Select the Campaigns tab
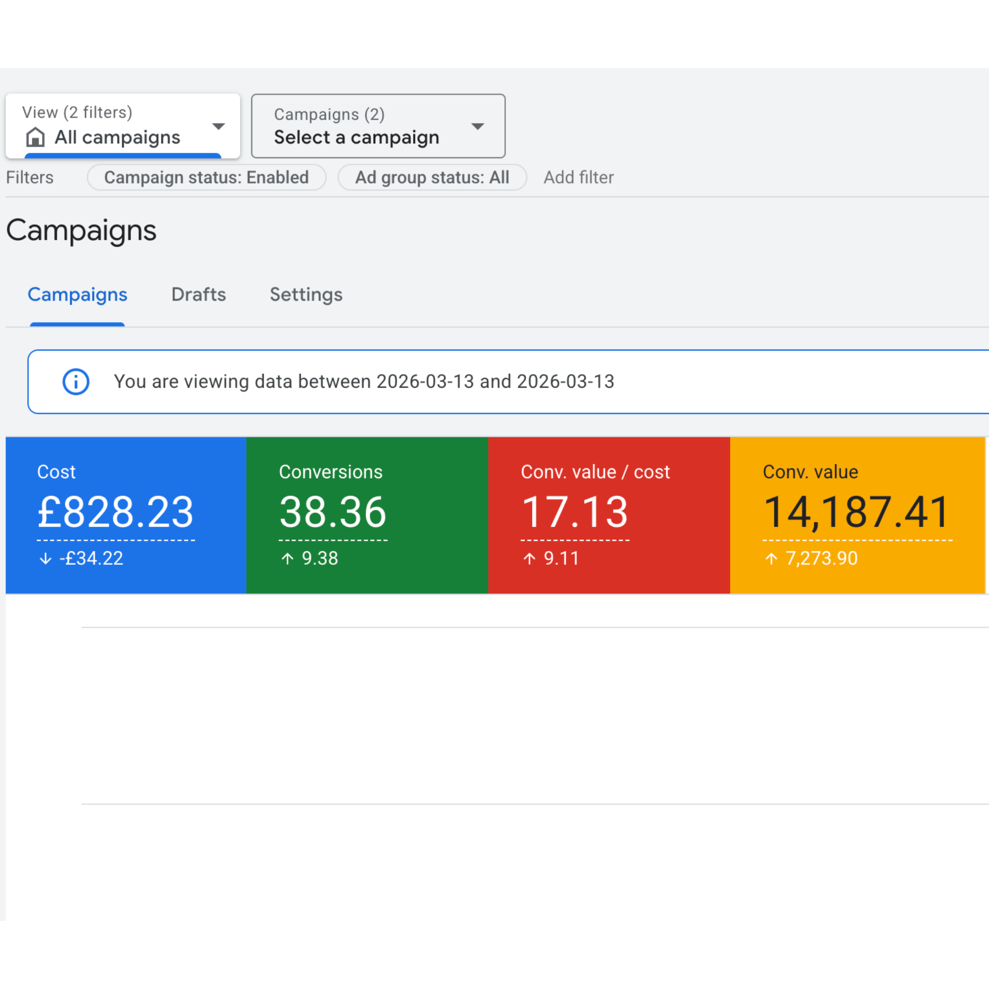 [77, 294]
